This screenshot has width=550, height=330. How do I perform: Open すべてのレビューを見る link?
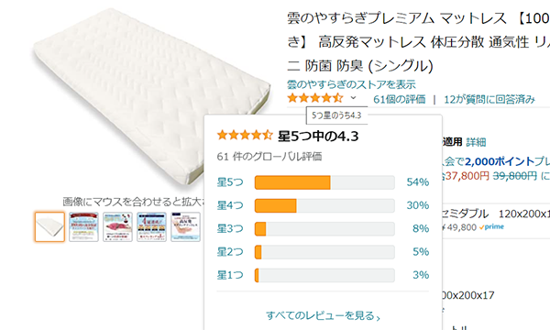[323, 315]
